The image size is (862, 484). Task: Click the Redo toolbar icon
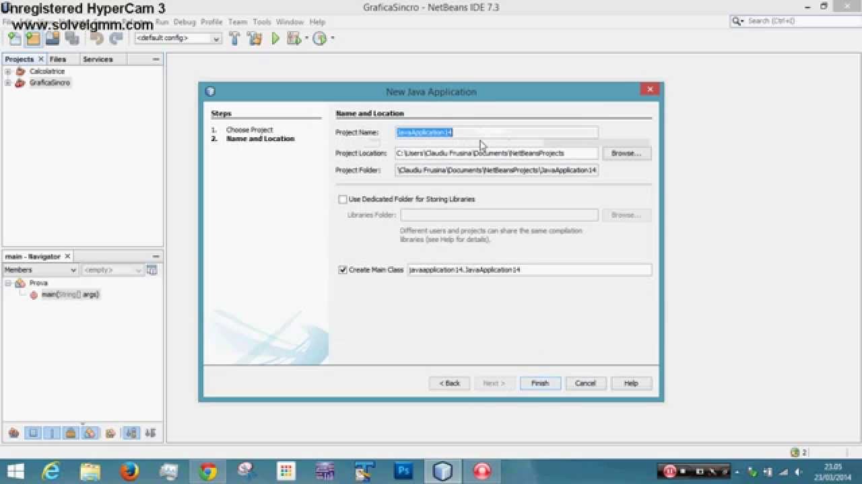(116, 38)
